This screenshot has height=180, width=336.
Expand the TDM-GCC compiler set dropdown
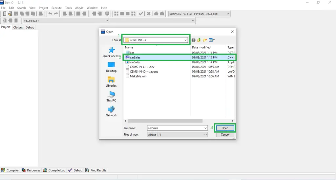click(x=228, y=14)
